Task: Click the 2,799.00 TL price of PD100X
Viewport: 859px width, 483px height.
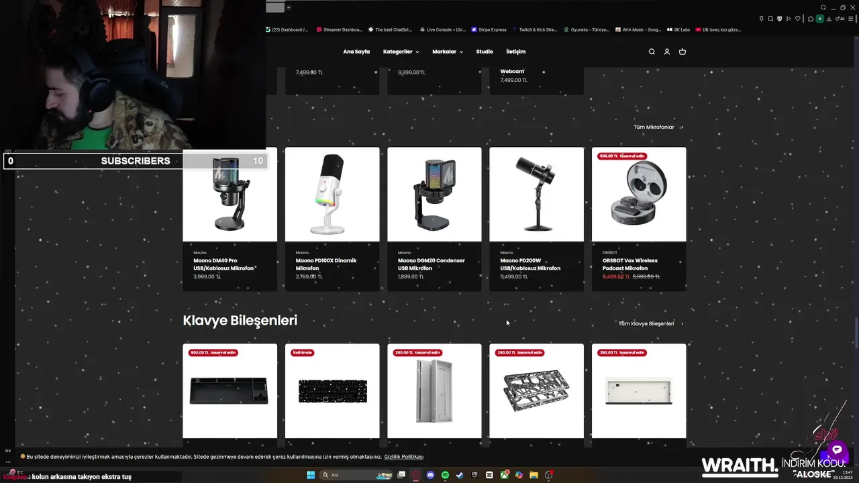Action: coord(309,276)
